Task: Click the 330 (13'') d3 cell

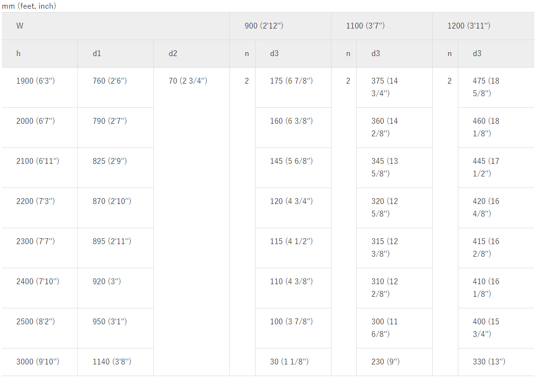Action: pyautogui.click(x=489, y=362)
